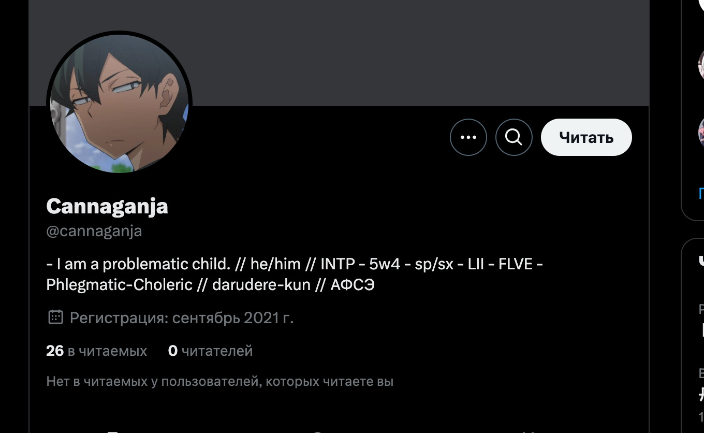
Task: Click the @cannaganja handle text
Action: tap(94, 230)
